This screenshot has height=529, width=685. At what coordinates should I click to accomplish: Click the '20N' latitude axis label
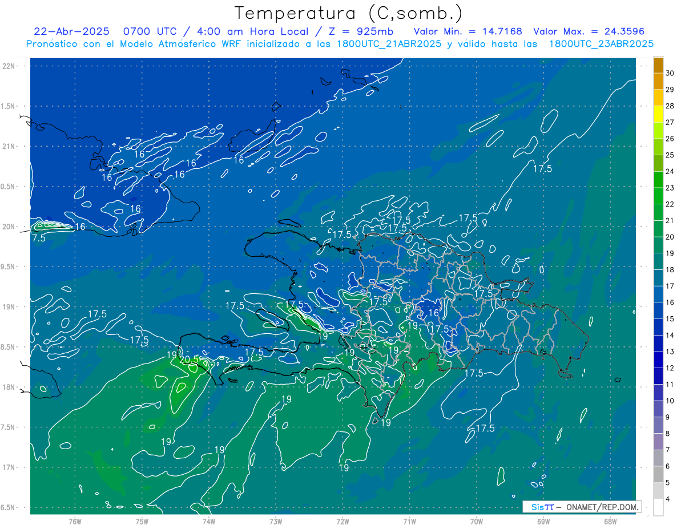pyautogui.click(x=9, y=227)
